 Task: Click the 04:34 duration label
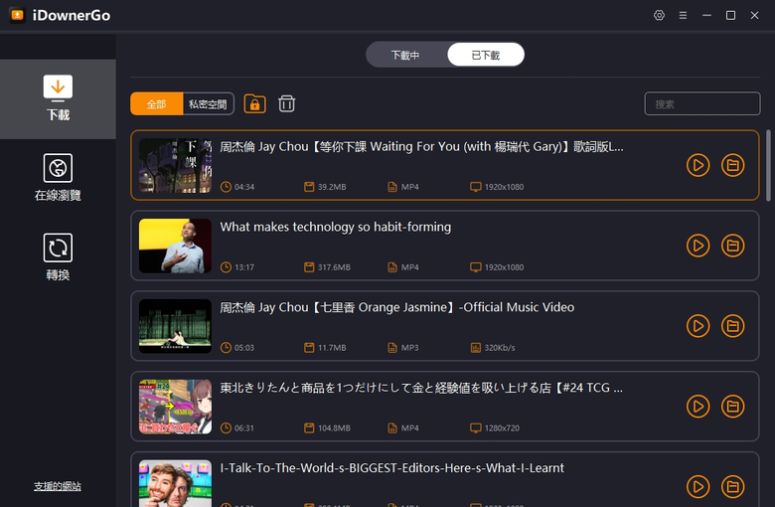(x=244, y=187)
